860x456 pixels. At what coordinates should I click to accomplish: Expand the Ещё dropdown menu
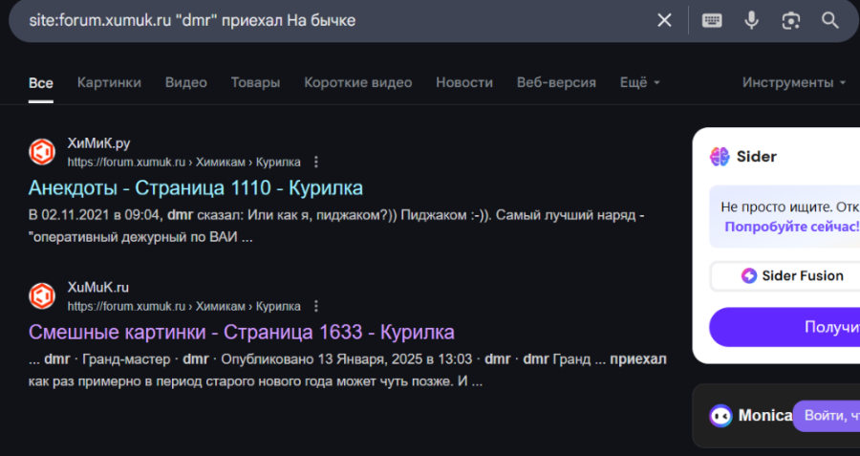639,82
